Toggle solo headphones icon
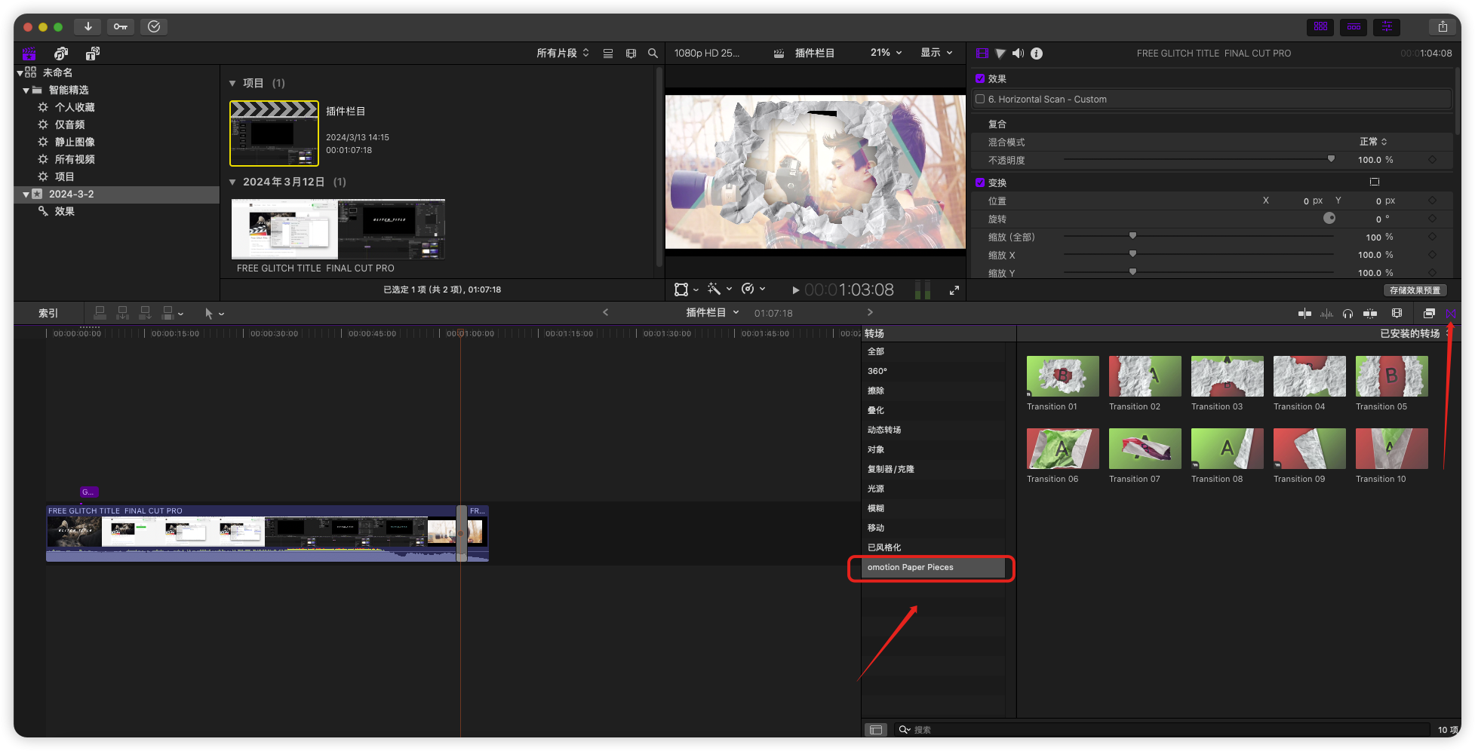This screenshot has height=751, width=1475. pos(1347,314)
